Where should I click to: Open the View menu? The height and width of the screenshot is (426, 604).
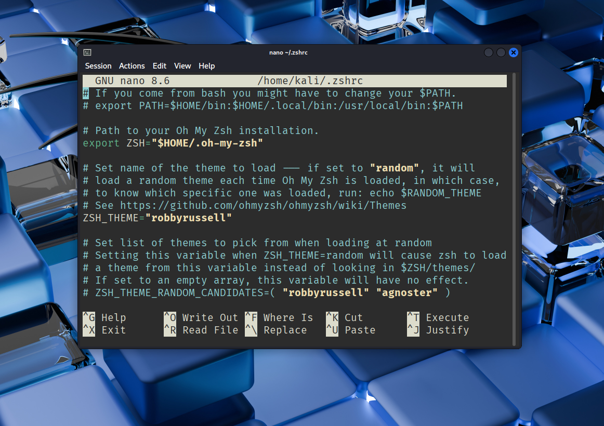point(182,66)
